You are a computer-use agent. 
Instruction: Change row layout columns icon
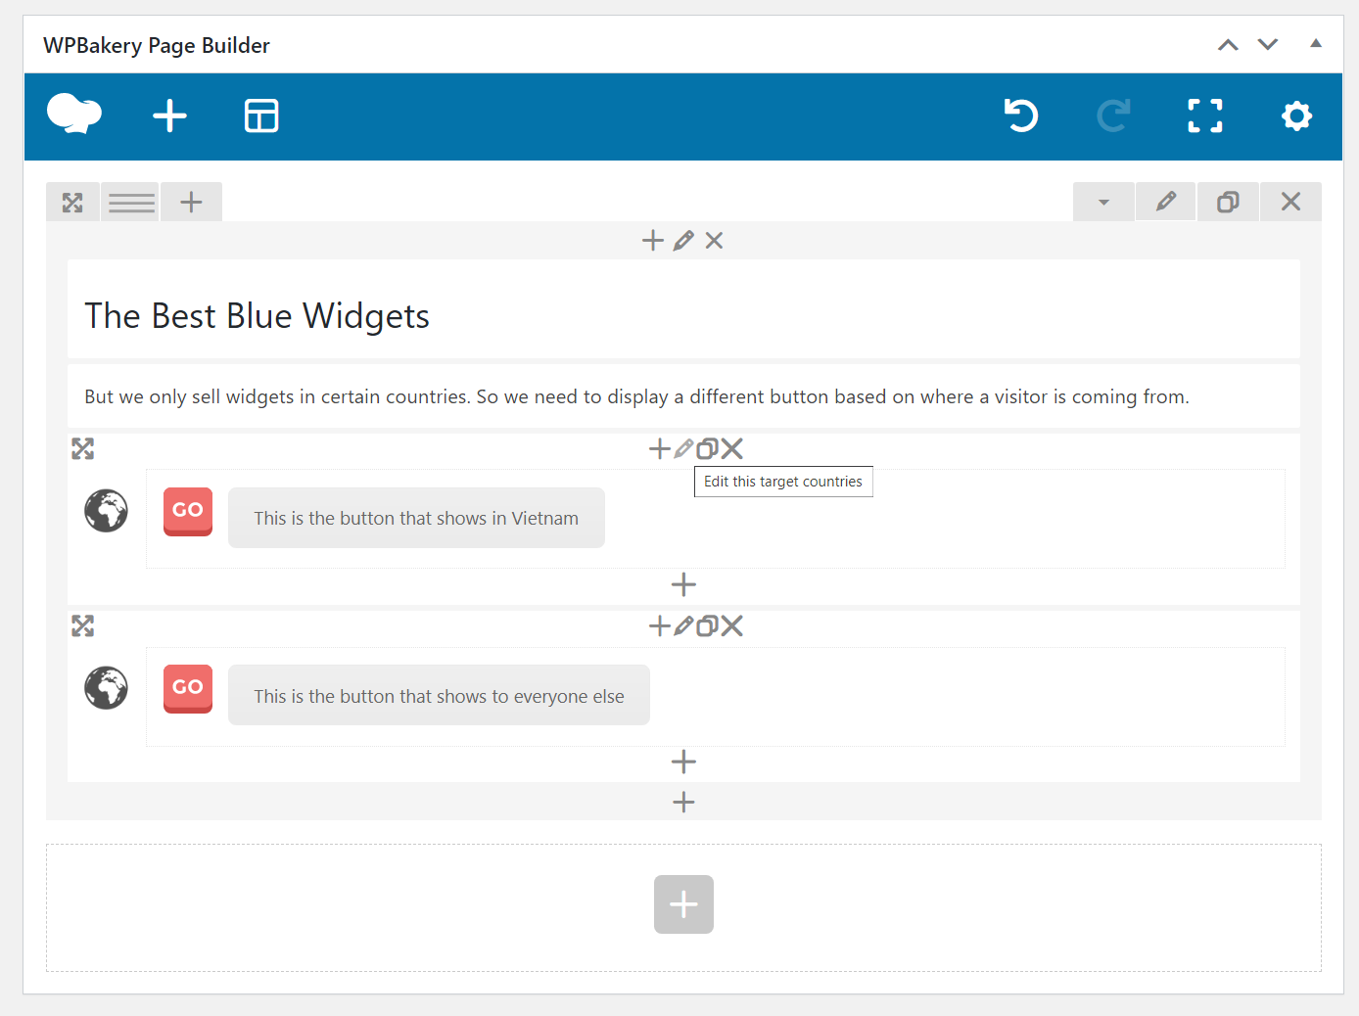(x=131, y=203)
